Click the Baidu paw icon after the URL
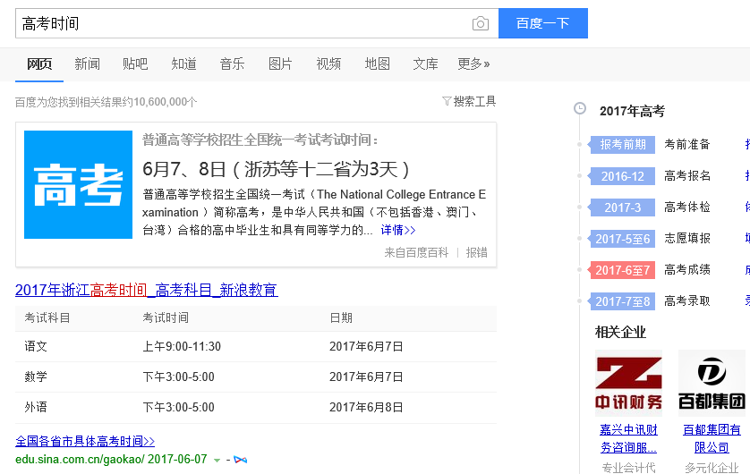The height and width of the screenshot is (474, 750). (240, 459)
